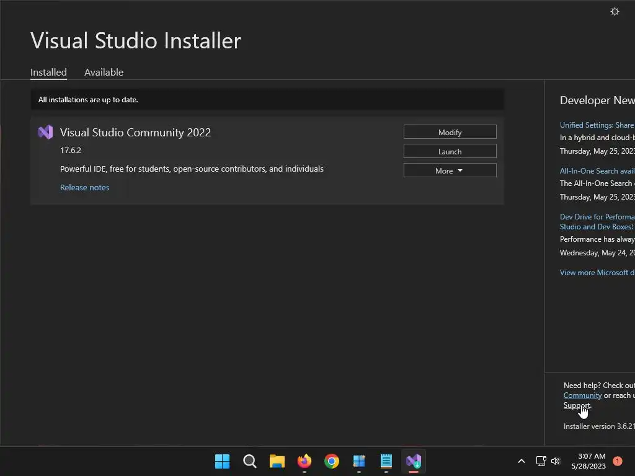This screenshot has width=635, height=476.
Task: Click the Modify button
Action: click(450, 132)
